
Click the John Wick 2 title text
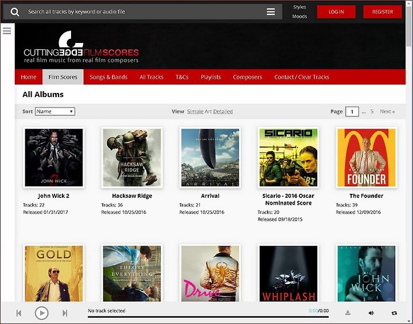point(54,196)
